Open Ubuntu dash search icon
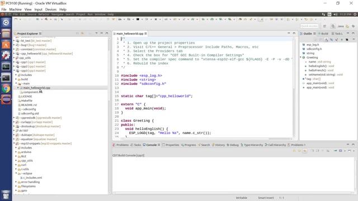This screenshot has height=201, width=358. click(6, 22)
